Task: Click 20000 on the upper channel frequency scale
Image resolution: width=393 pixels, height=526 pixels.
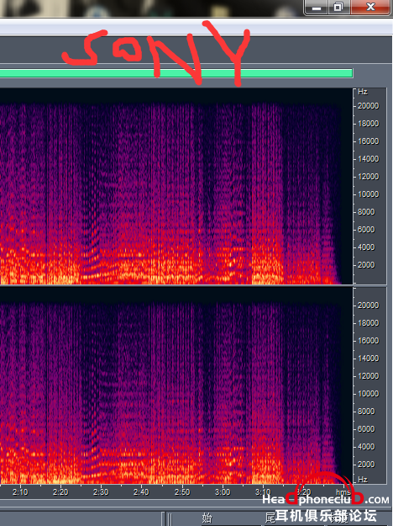Action: pyautogui.click(x=369, y=106)
